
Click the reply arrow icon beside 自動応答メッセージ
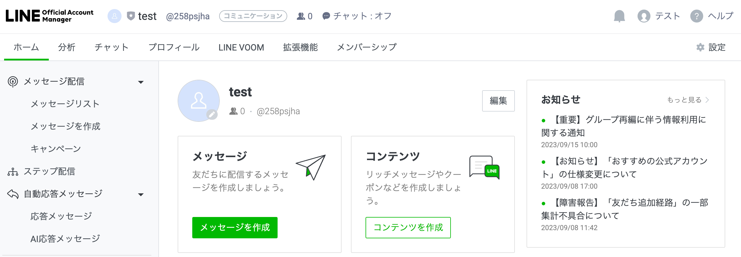point(12,193)
